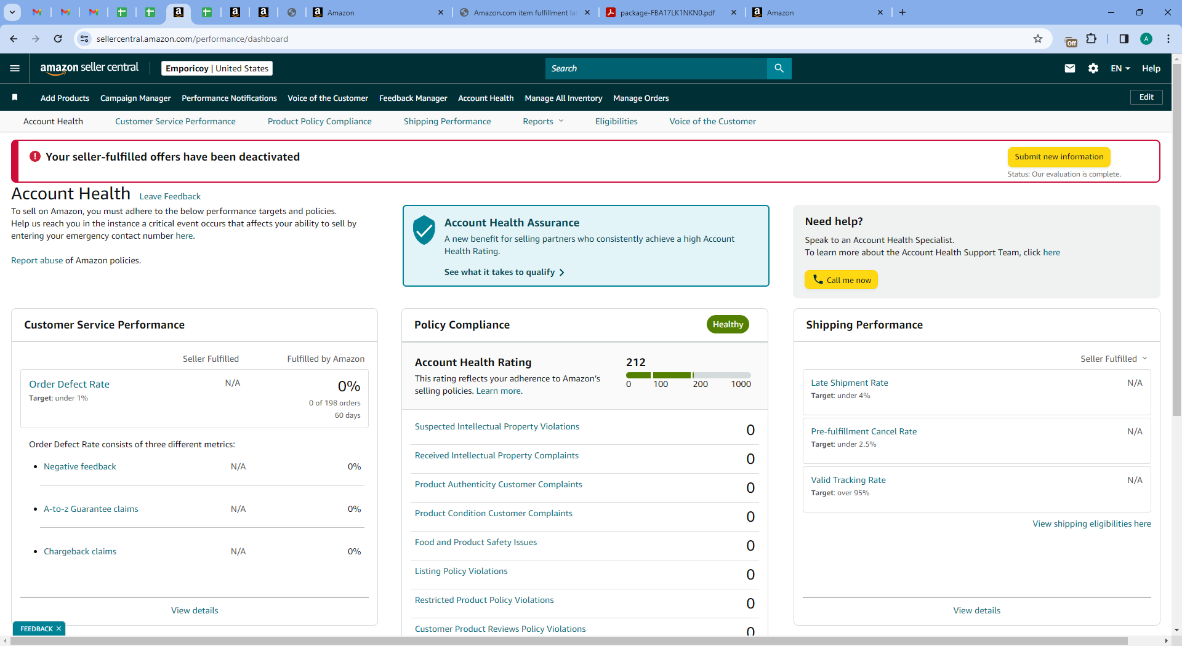Reload the page with the refresh icon
This screenshot has width=1182, height=646.
[58, 39]
